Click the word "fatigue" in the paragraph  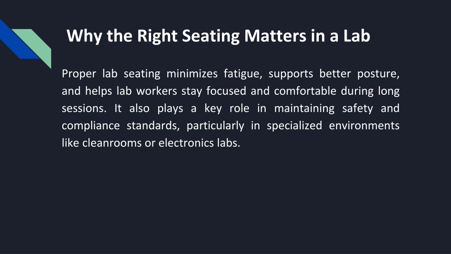click(242, 74)
